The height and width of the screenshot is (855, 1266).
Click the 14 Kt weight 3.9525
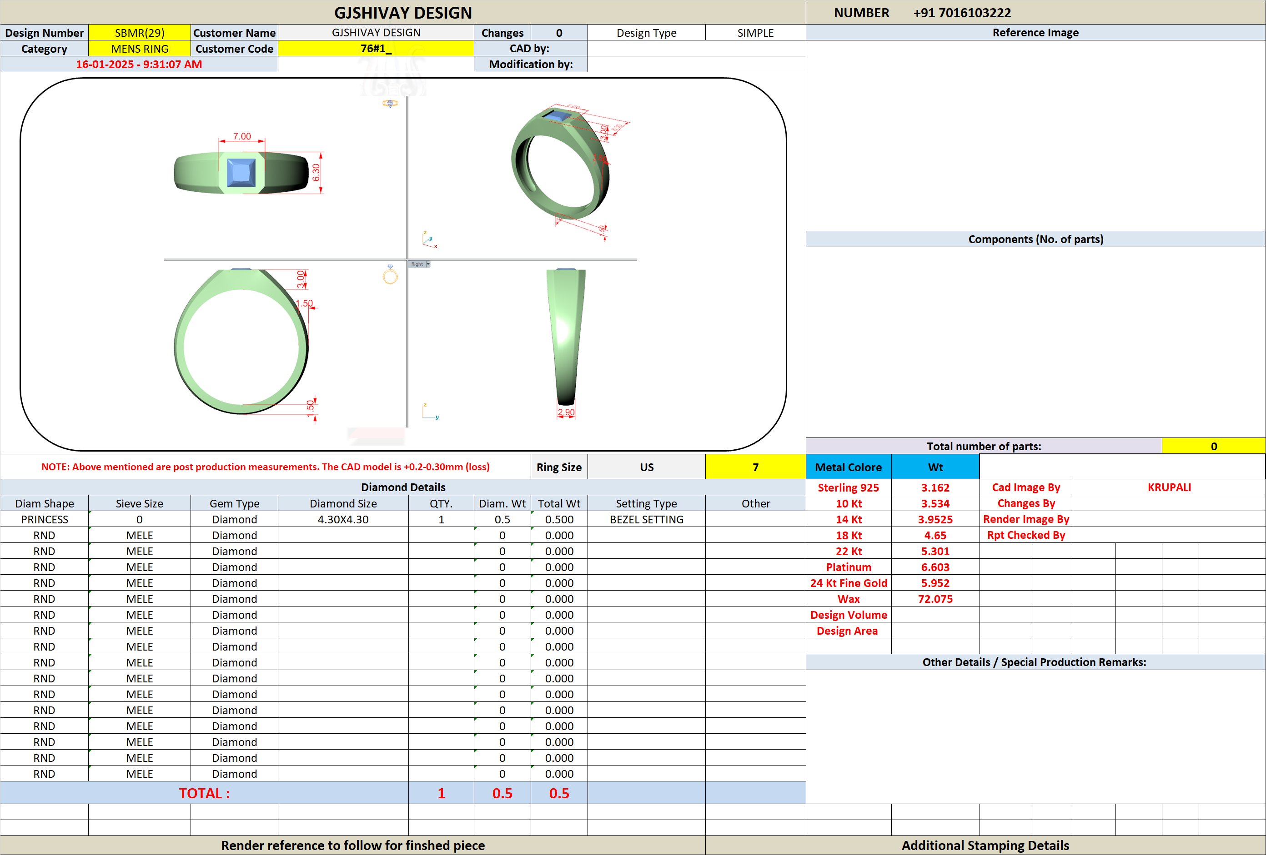935,519
